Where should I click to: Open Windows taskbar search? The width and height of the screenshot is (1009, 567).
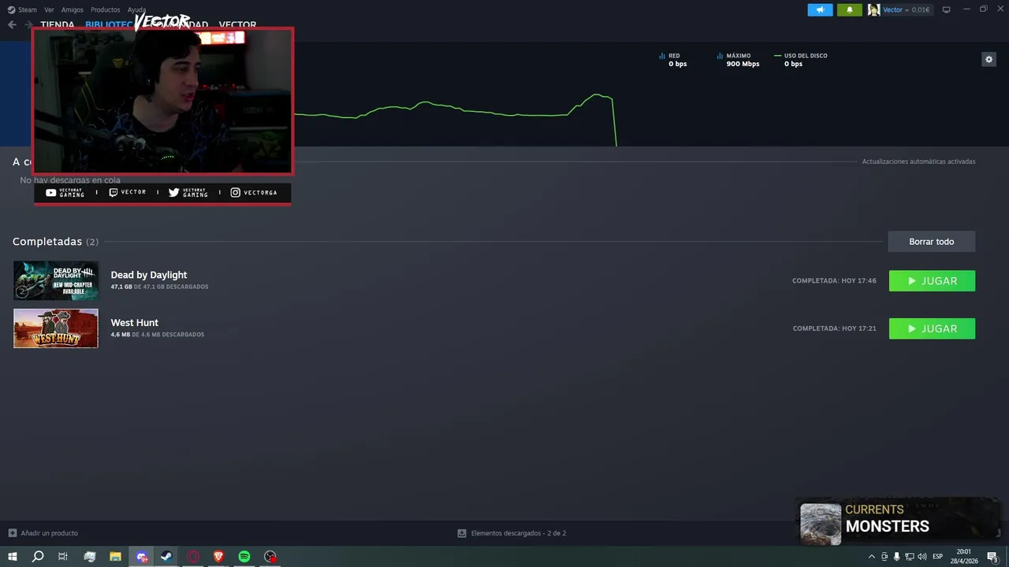[x=38, y=557]
